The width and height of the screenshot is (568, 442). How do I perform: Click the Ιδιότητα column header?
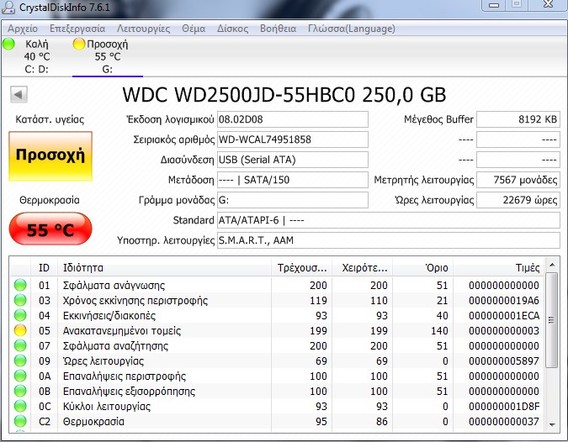(164, 268)
